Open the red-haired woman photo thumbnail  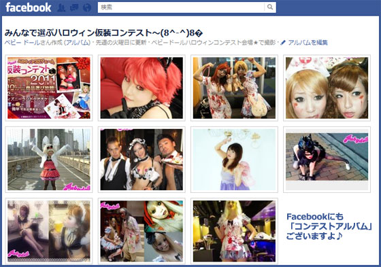tap(142, 88)
